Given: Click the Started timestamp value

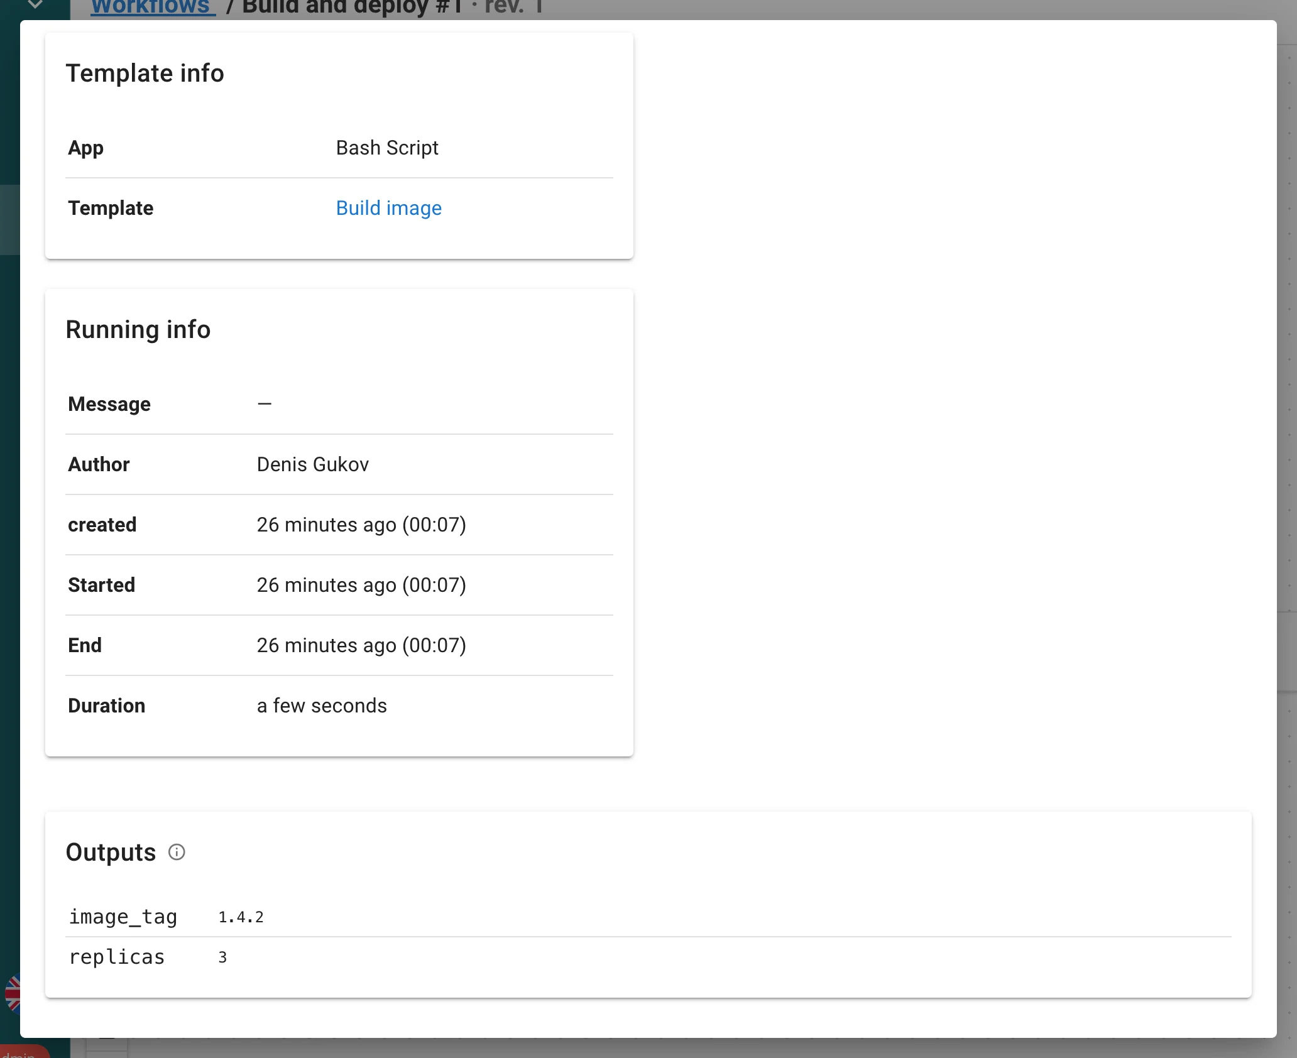Looking at the screenshot, I should (361, 585).
